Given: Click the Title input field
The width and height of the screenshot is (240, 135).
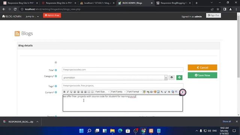Looking at the screenshot, I should [123, 70].
